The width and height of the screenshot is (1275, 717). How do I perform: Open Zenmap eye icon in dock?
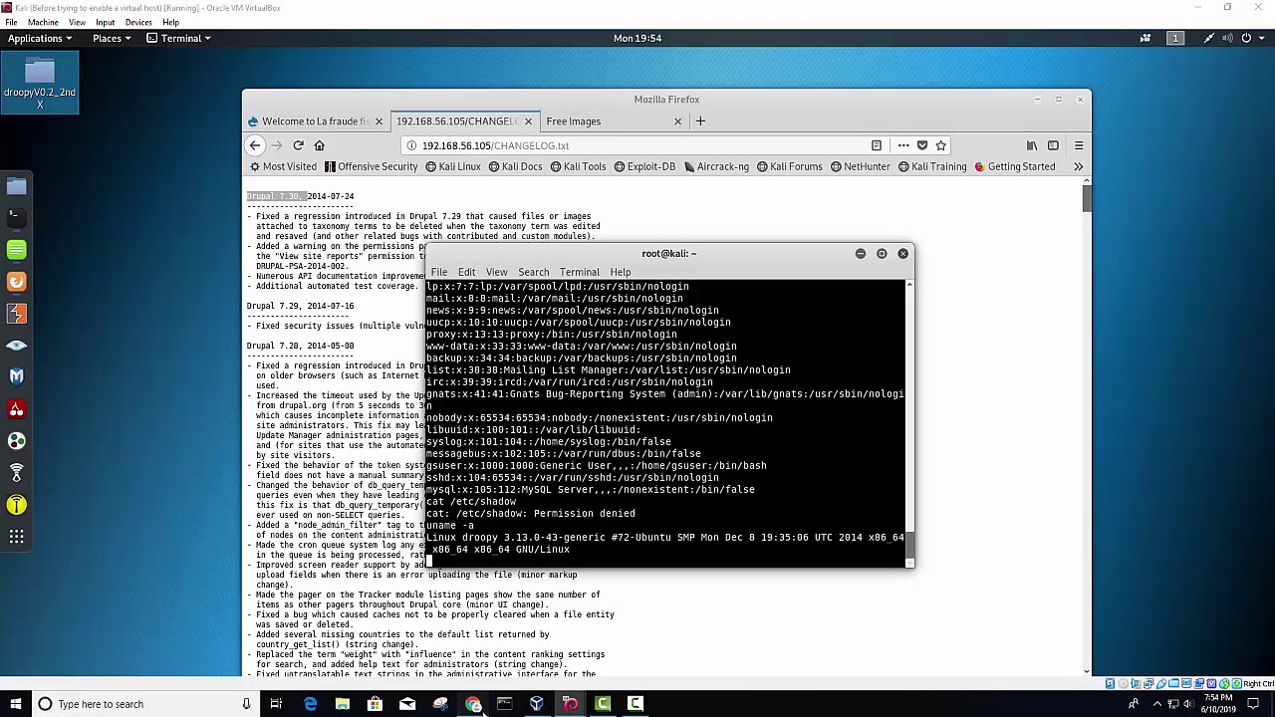(x=16, y=346)
